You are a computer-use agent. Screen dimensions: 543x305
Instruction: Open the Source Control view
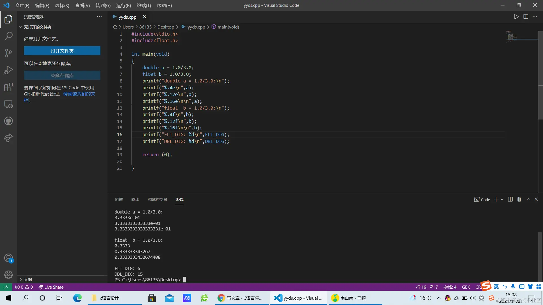[x=8, y=53]
